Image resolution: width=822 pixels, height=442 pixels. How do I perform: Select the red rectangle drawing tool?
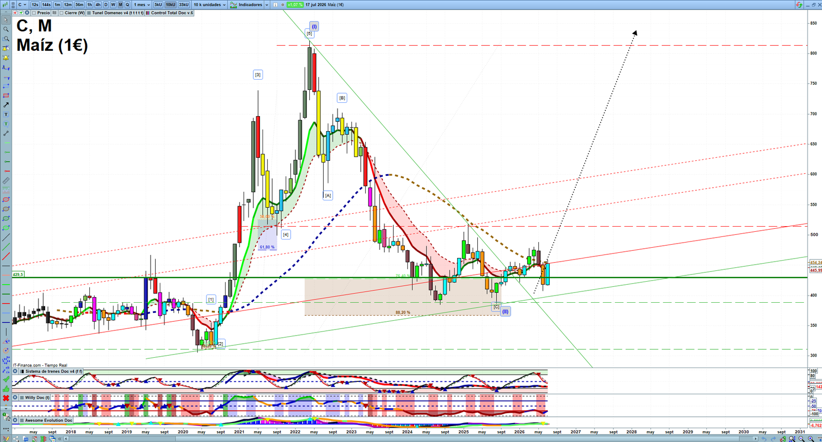coord(6,96)
